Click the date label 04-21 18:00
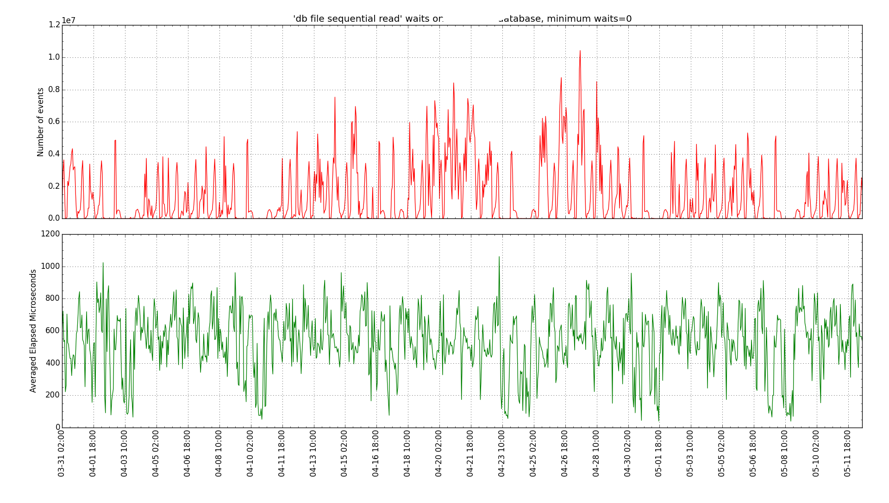Image resolution: width=889 pixels, height=503 pixels. [x=470, y=453]
